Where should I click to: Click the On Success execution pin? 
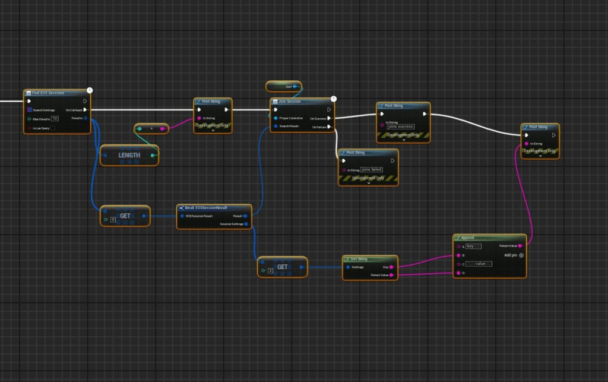click(330, 118)
